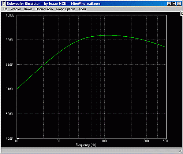183x154 pixels.
Task: Click the partially visible button at right edge
Action: [x=182, y=13]
